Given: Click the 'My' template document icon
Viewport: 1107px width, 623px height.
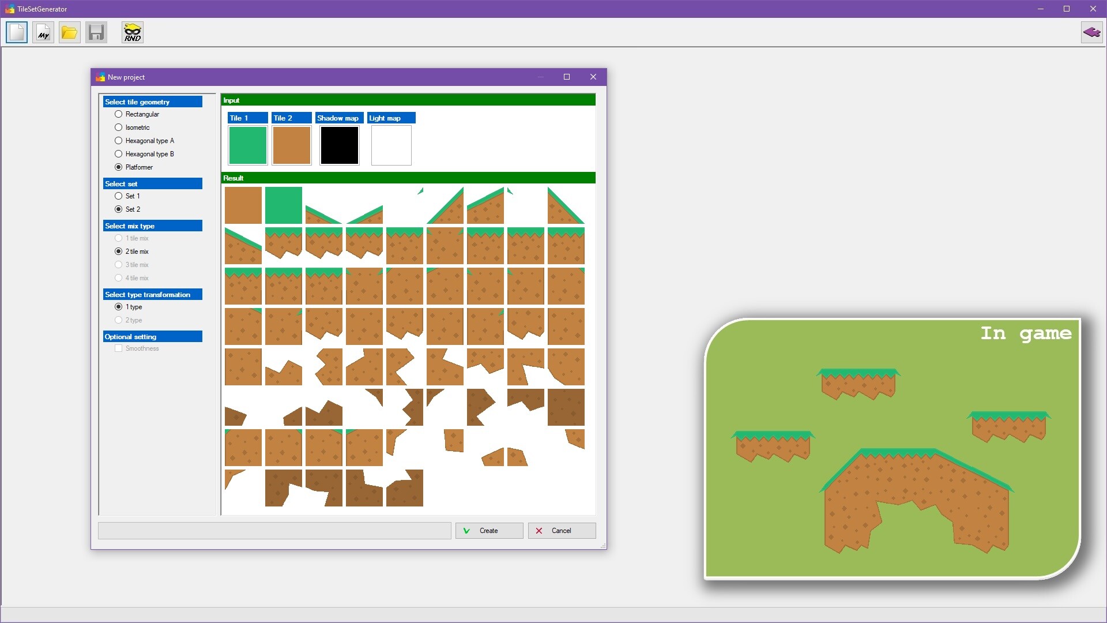Looking at the screenshot, I should pyautogui.click(x=43, y=32).
